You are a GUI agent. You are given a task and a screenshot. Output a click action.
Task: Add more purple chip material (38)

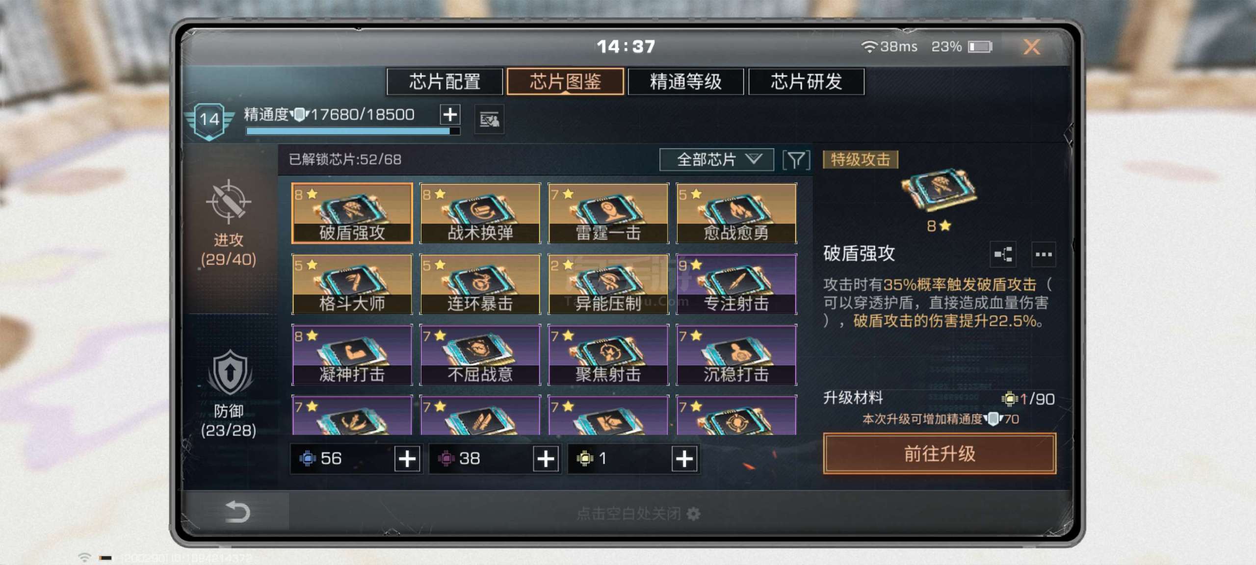[x=546, y=459]
